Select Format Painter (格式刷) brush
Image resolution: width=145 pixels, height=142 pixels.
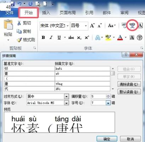tap(19, 40)
